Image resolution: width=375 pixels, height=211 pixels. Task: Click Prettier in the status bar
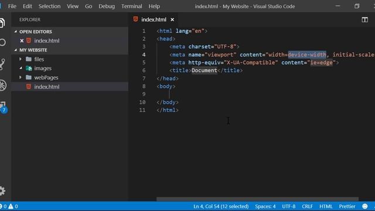pyautogui.click(x=347, y=206)
